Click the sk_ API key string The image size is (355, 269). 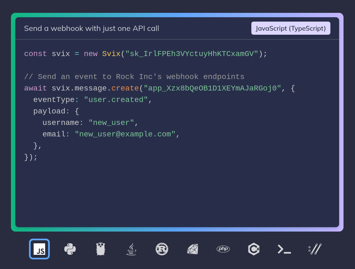[x=191, y=54]
